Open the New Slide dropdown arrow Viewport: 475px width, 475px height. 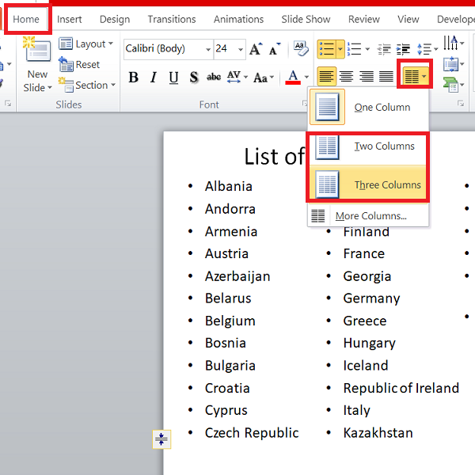coord(49,88)
